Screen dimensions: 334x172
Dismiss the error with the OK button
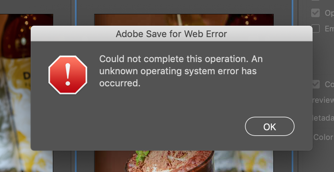(x=270, y=126)
